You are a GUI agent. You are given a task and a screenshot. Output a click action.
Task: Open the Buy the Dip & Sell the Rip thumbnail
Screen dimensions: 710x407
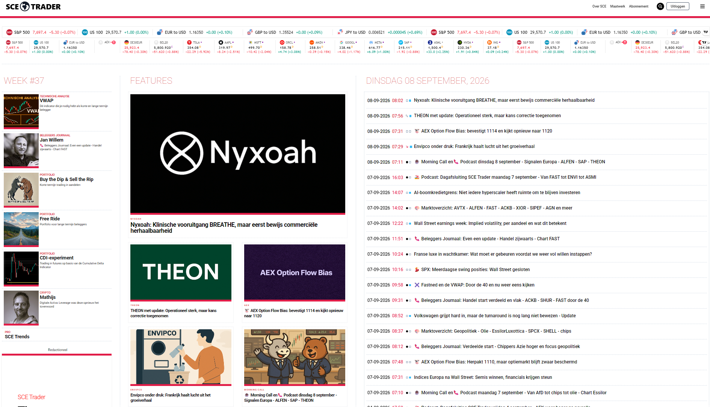(x=21, y=190)
